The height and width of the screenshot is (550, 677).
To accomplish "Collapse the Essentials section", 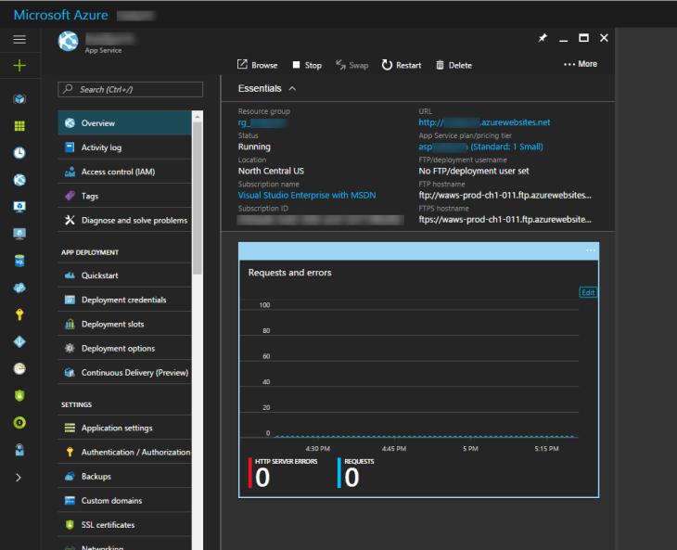I will click(x=292, y=89).
